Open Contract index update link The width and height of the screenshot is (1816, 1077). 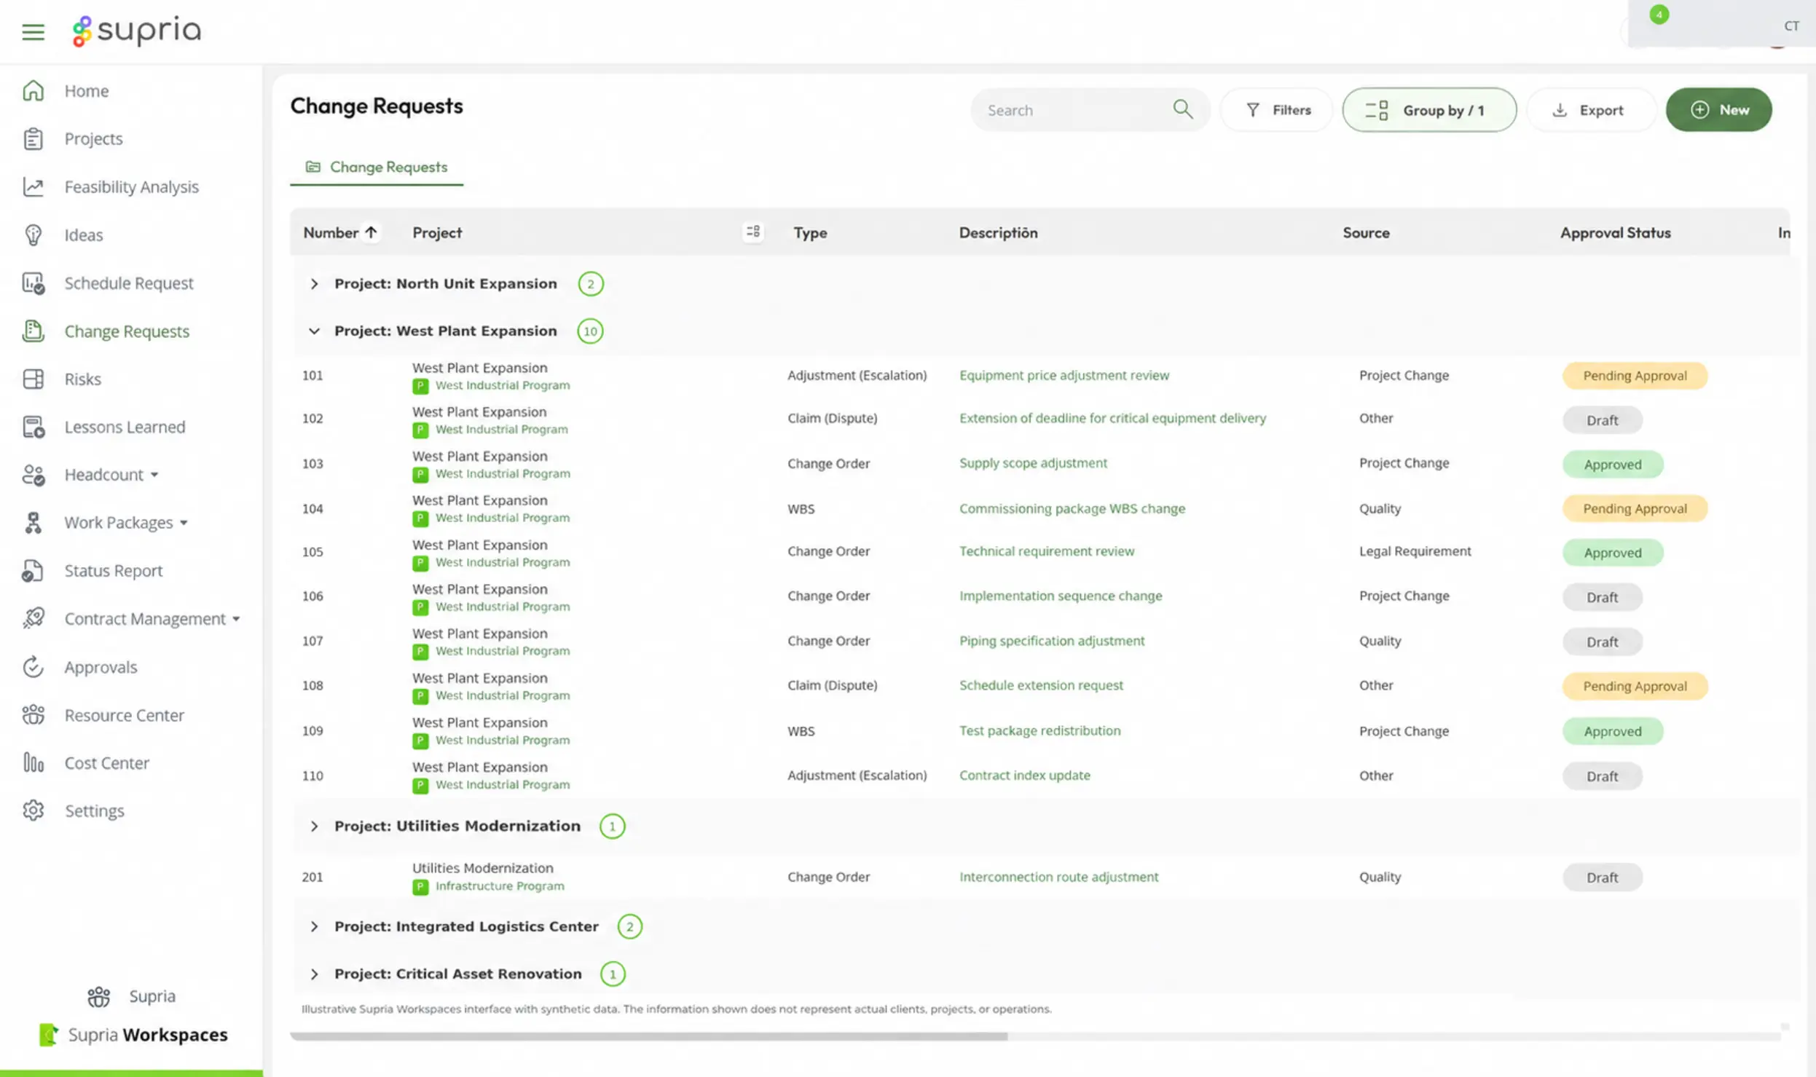tap(1024, 775)
